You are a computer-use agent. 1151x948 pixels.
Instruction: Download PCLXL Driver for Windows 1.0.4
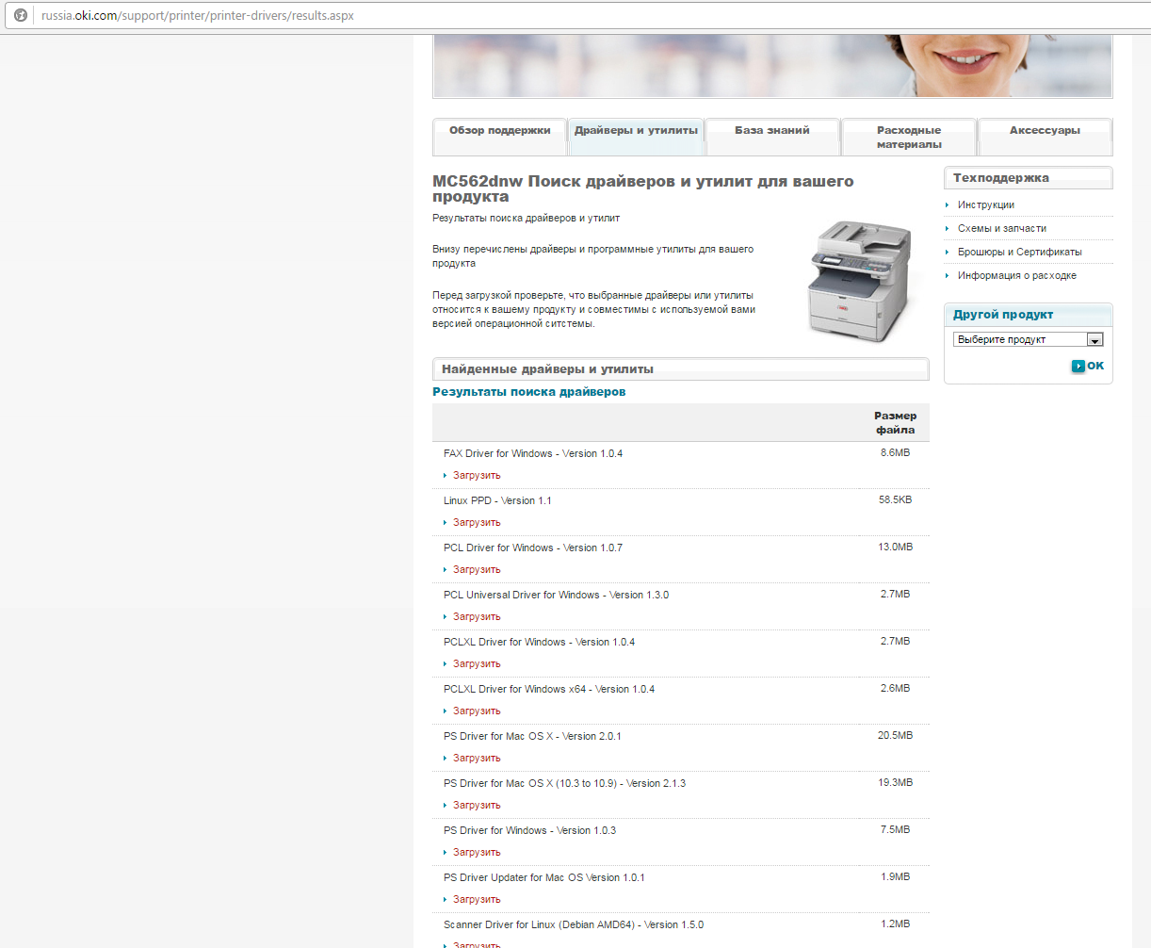point(477,663)
